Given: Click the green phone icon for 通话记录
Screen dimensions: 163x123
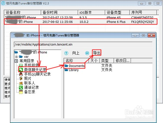Looking at the screenshot, I should tap(21, 88).
